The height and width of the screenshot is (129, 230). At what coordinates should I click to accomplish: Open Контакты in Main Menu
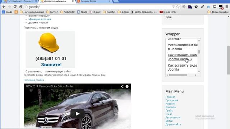[171, 107]
